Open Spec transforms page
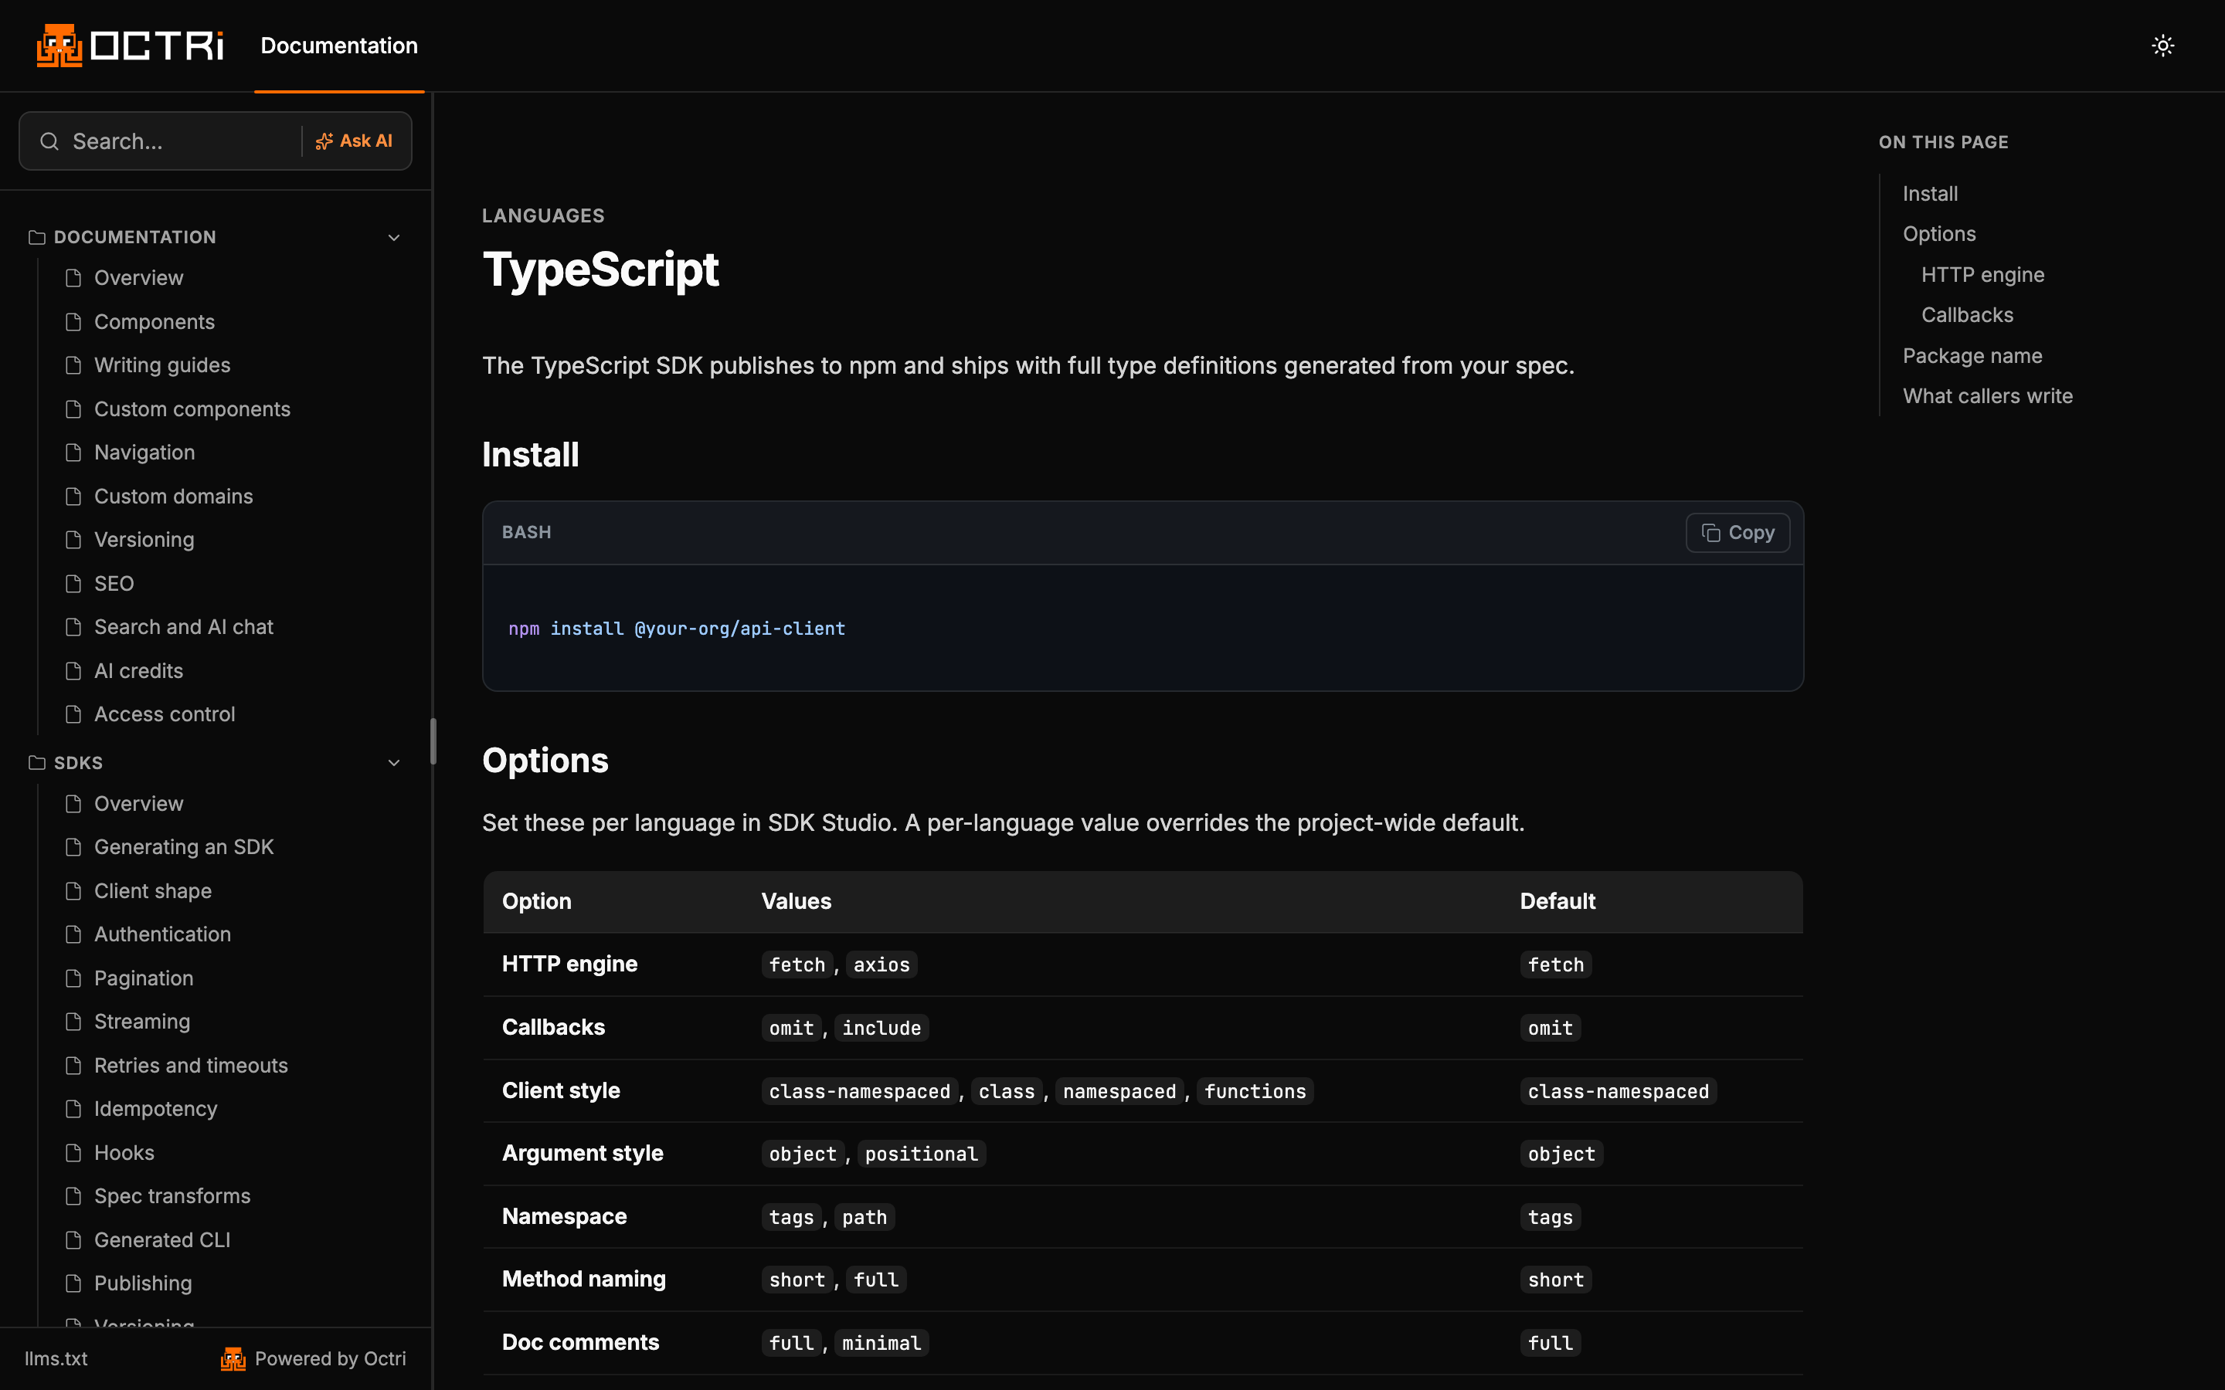2225x1390 pixels. (172, 1196)
